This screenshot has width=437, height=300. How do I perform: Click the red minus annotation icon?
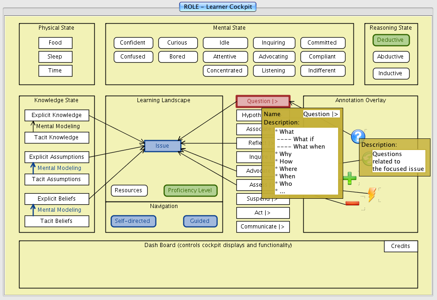tap(352, 203)
